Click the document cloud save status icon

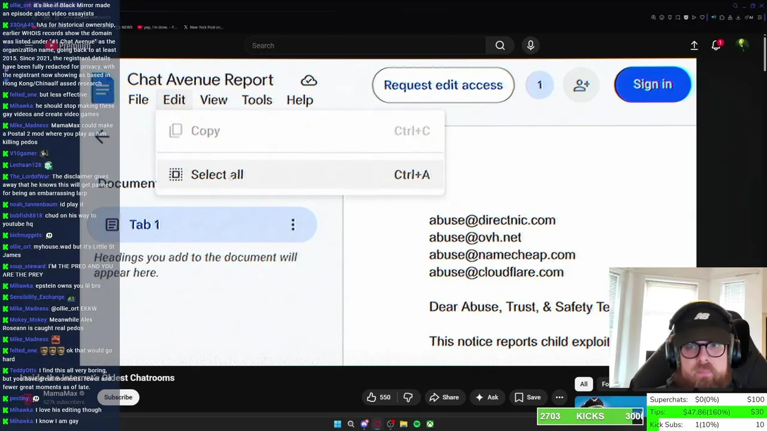pos(309,80)
